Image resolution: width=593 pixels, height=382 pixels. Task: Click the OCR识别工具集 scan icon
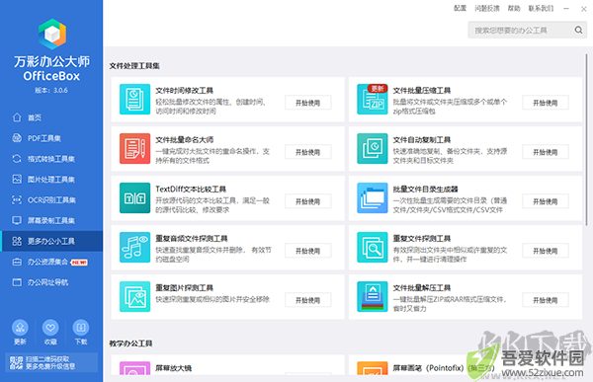click(x=17, y=199)
